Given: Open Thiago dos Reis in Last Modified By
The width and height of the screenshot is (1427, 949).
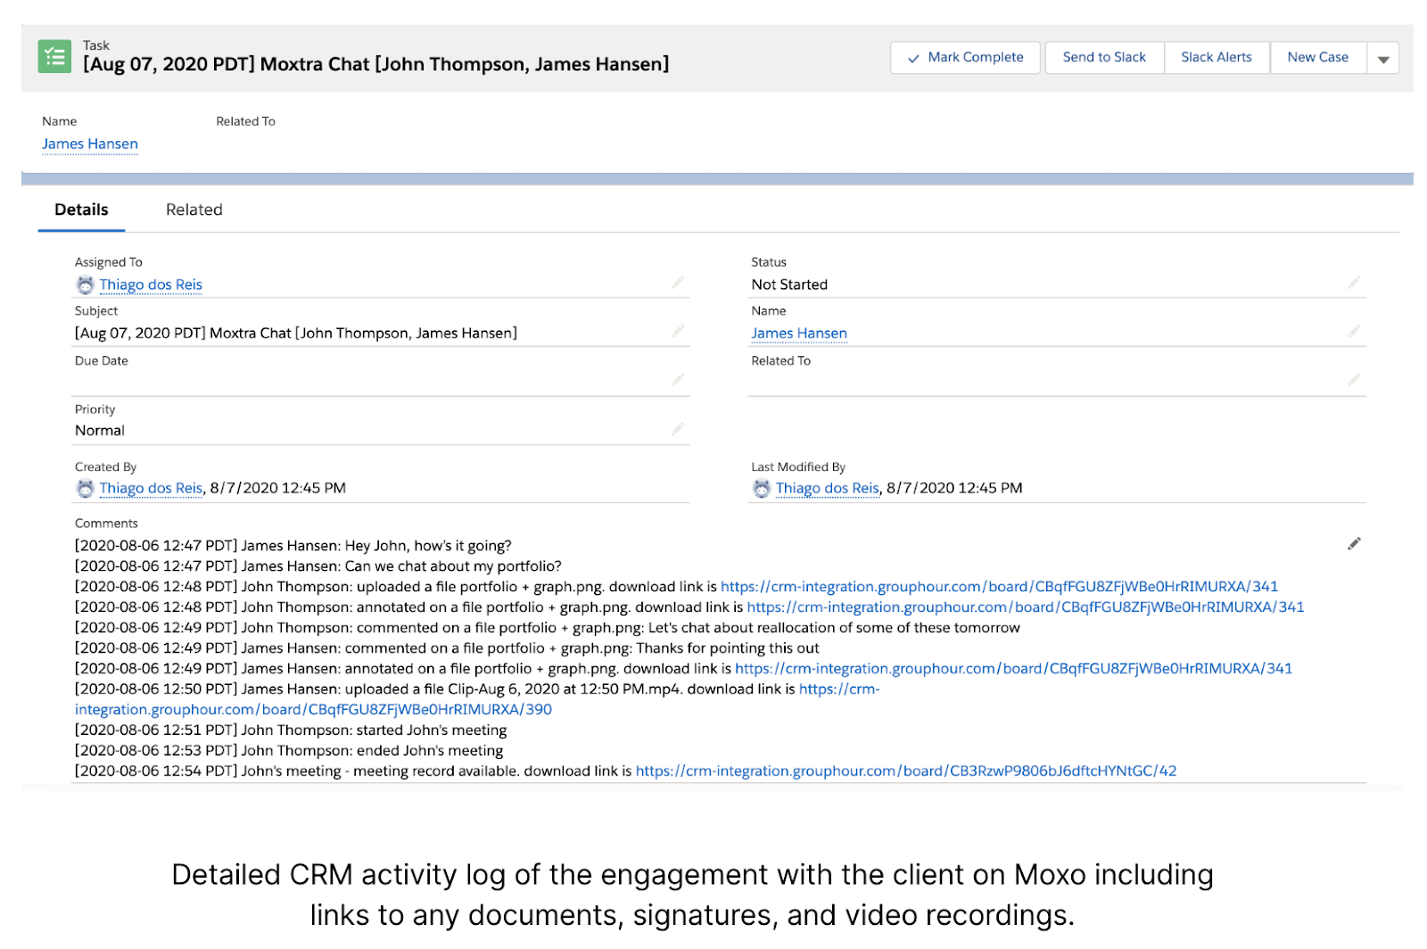Looking at the screenshot, I should (828, 488).
